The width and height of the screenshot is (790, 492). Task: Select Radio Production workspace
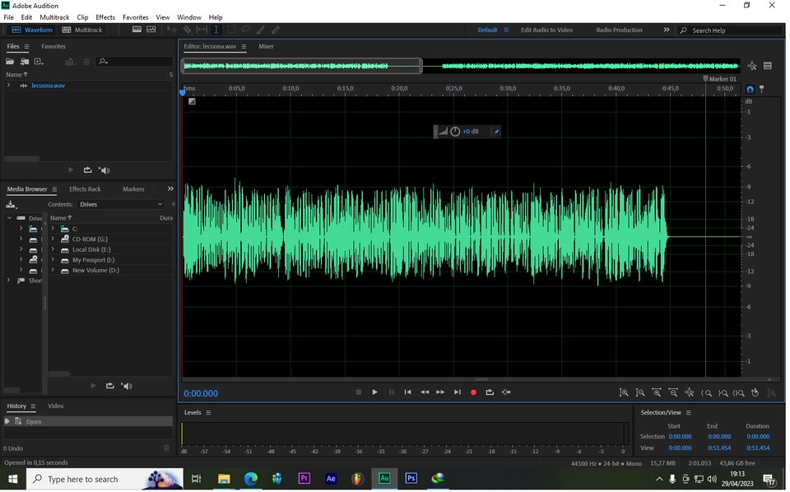[x=619, y=30]
